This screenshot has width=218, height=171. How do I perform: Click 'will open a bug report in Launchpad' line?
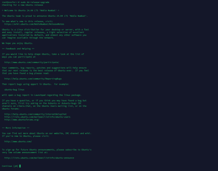click(41, 95)
